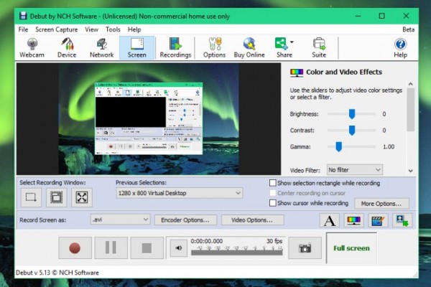This screenshot has height=287, width=431.
Task: Click the Brightness slider handle
Action: pos(352,114)
